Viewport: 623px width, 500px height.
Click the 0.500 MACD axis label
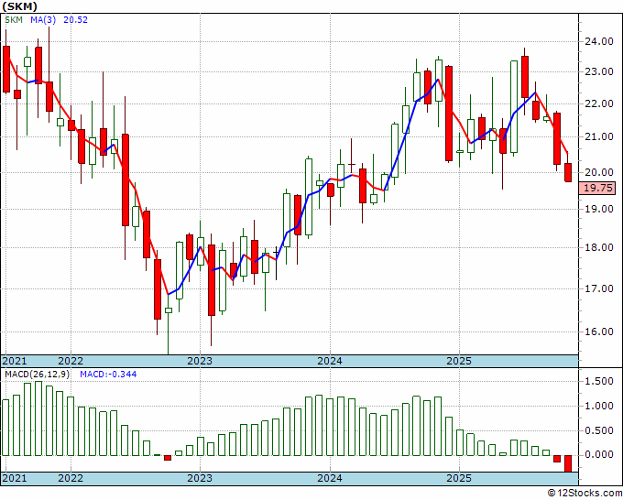599,430
